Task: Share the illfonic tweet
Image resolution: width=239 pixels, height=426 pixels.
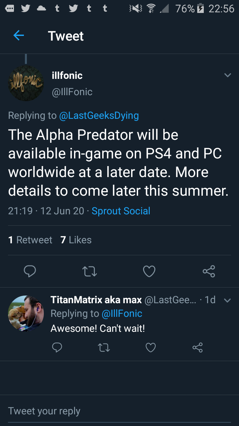Action: click(209, 271)
